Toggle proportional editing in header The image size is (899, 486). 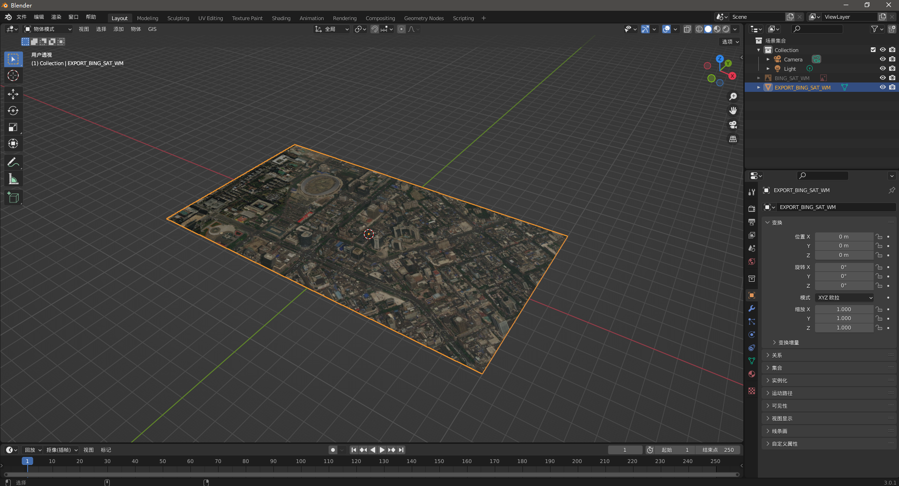pyautogui.click(x=401, y=29)
